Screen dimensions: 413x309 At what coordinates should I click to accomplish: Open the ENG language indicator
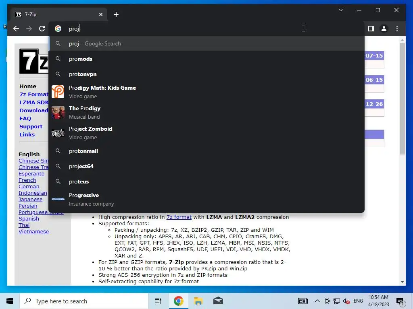pos(358,301)
